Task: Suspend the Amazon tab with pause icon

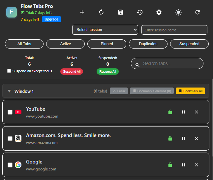Action: tap(183, 138)
